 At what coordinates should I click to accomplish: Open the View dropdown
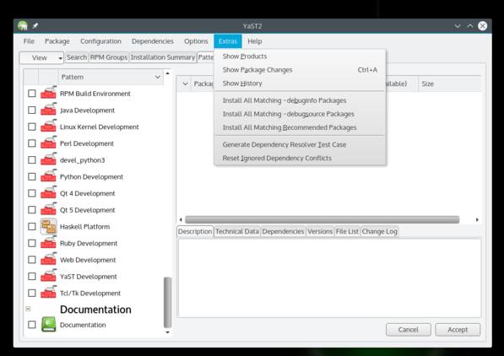(x=41, y=58)
